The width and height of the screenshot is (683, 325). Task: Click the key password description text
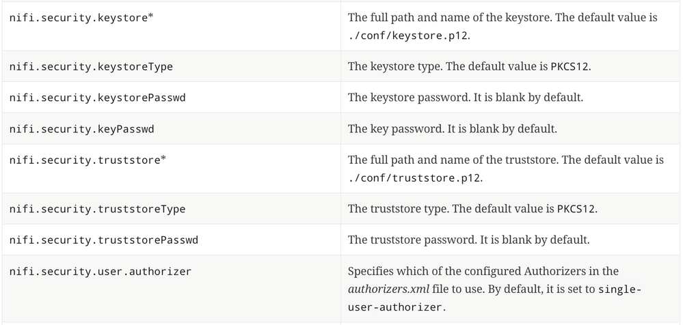pos(454,129)
